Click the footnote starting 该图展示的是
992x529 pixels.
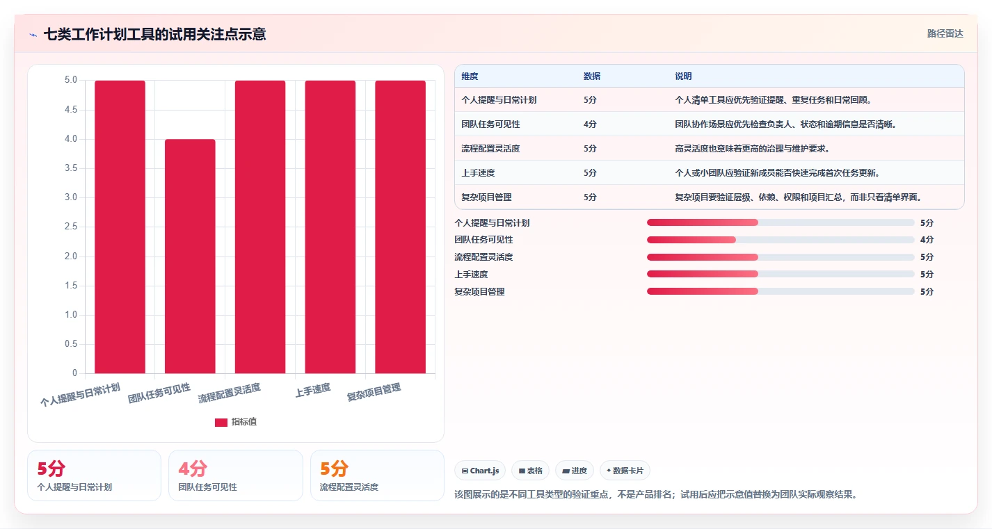pyautogui.click(x=655, y=495)
